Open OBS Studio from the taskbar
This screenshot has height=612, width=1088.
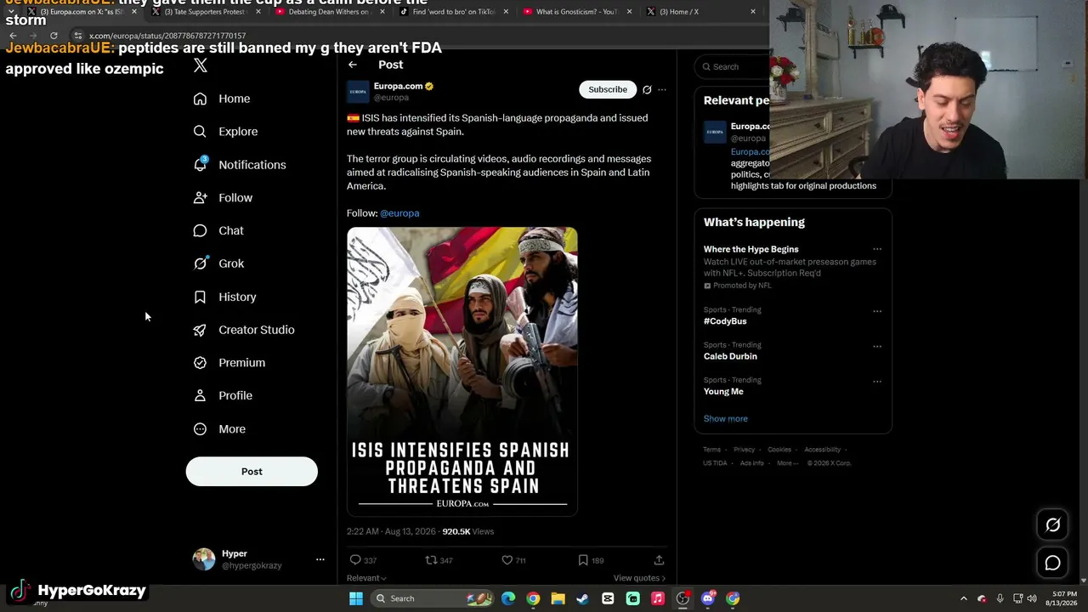[x=683, y=598]
